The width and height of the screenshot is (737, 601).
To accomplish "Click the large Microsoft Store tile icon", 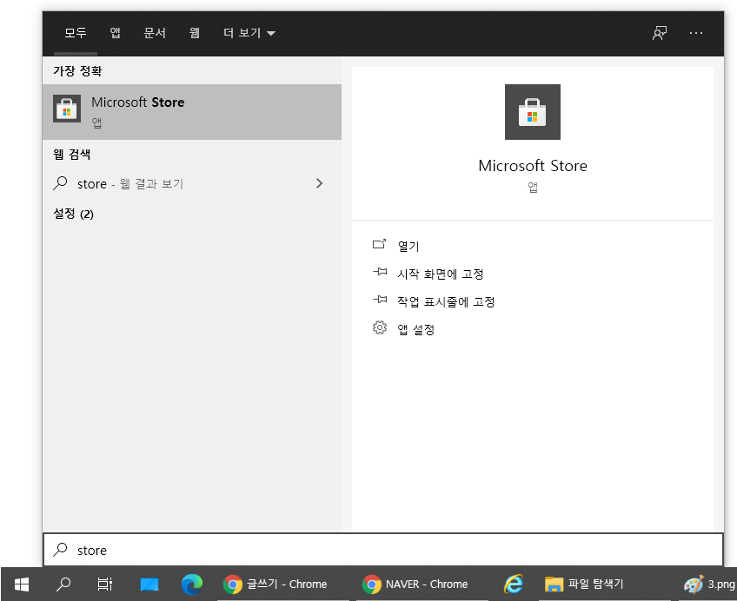I will (x=533, y=112).
